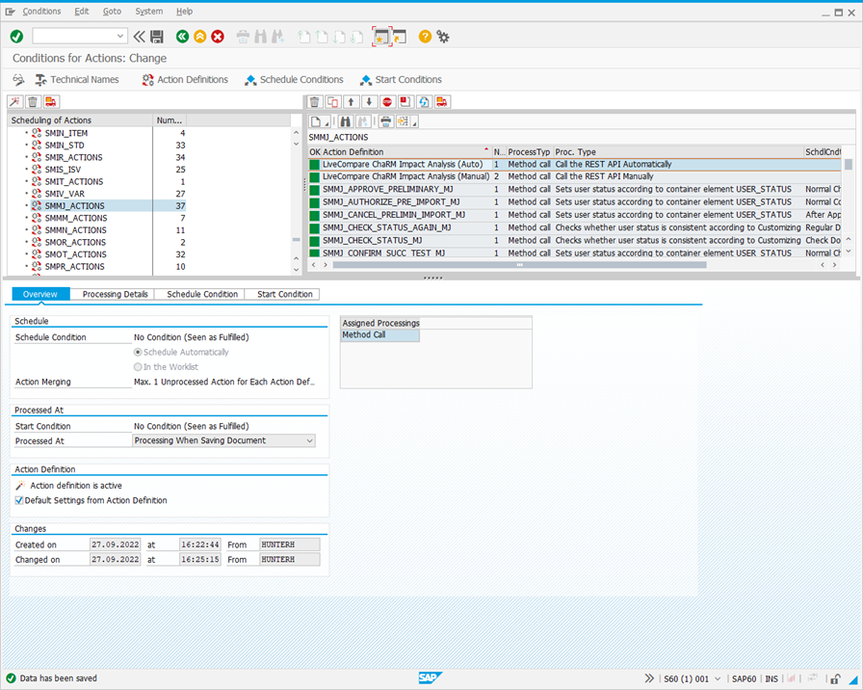This screenshot has height=690, width=863.
Task: Open the command field dropdown arrow
Action: tap(121, 37)
